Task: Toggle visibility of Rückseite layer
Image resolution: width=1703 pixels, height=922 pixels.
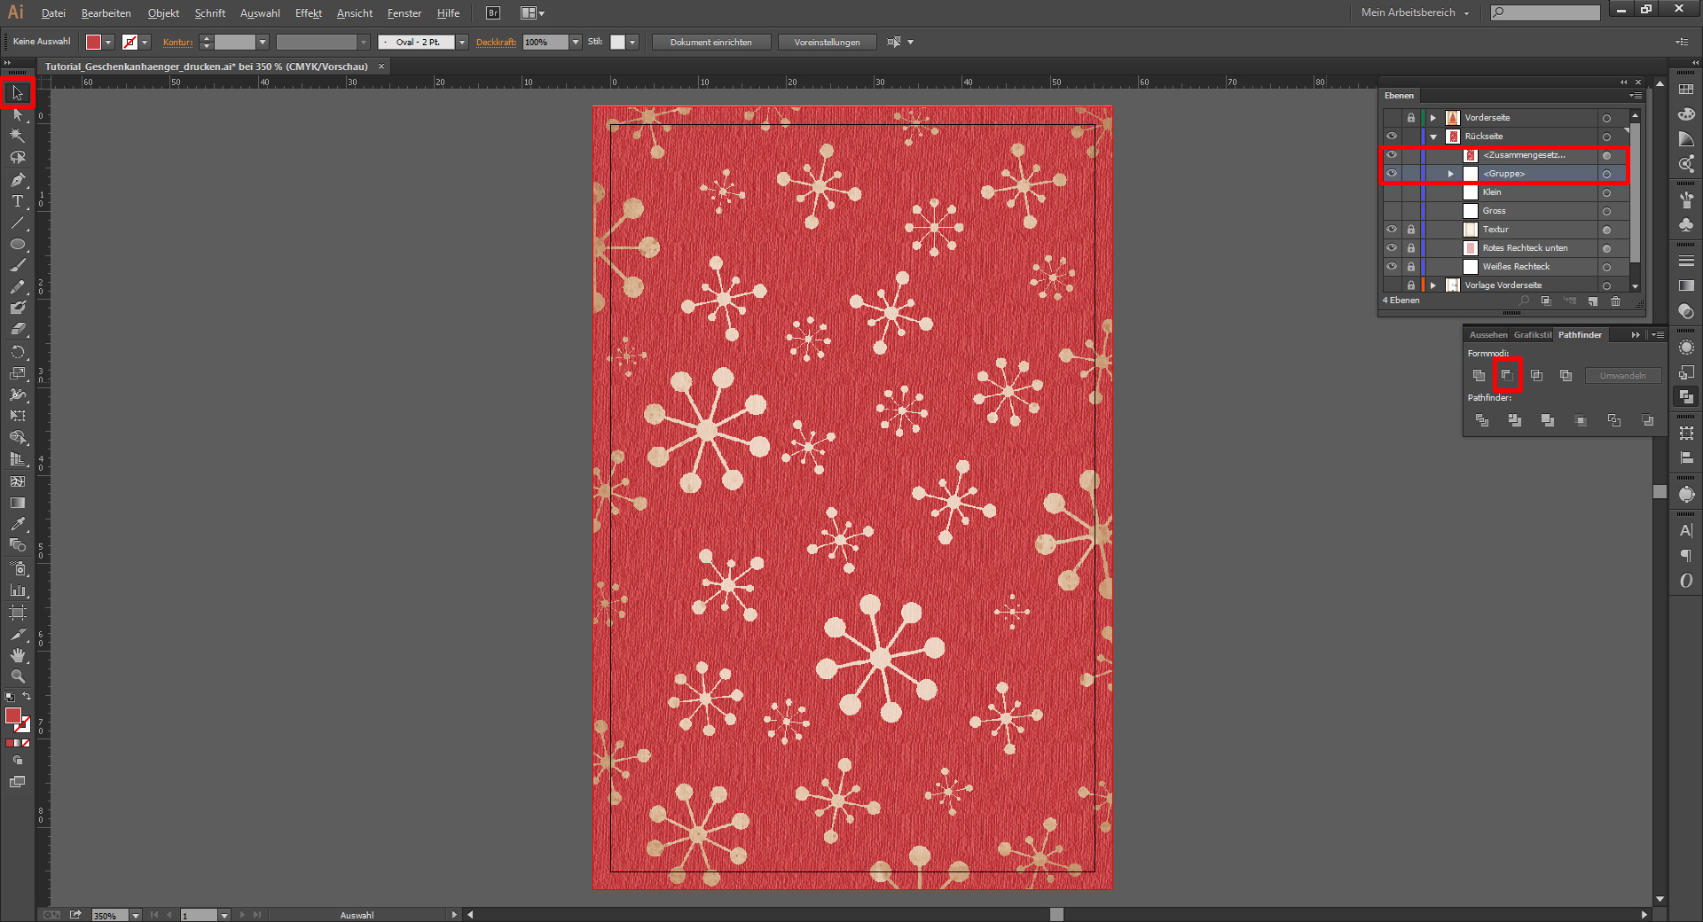Action: 1391,137
